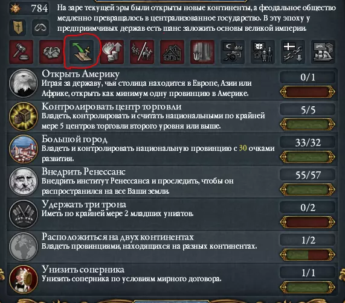The image size is (345, 303).
Task: Select the white-cross flag and chain icon
Action: point(293,52)
